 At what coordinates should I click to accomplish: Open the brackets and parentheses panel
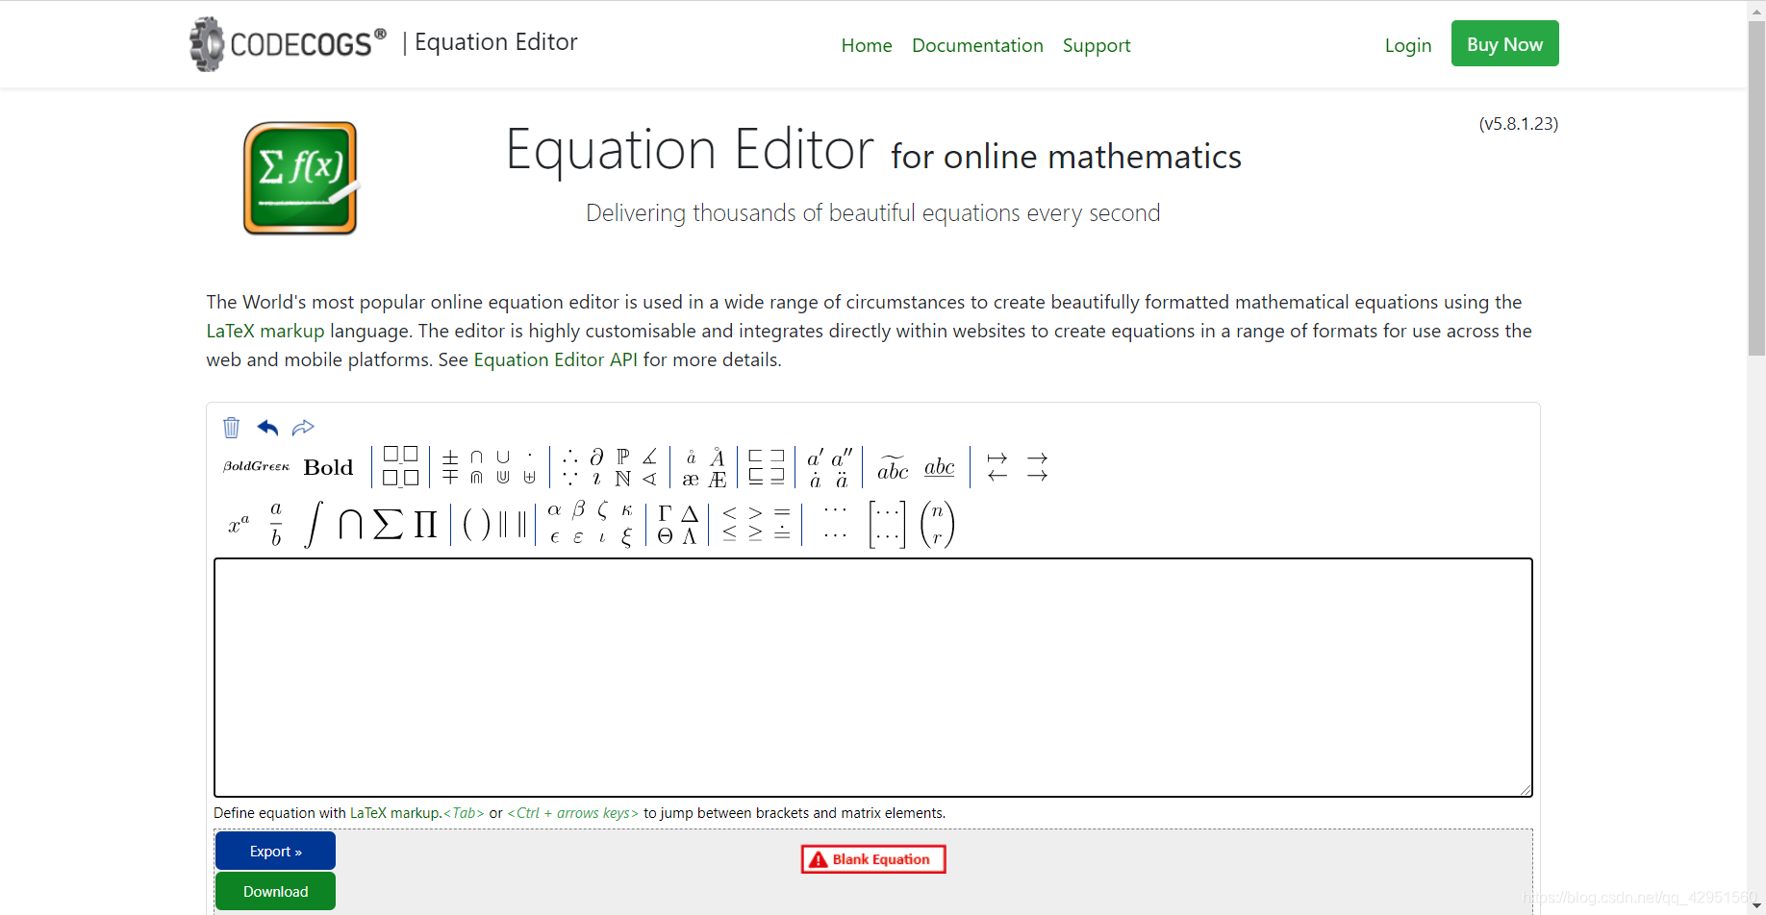tap(495, 524)
